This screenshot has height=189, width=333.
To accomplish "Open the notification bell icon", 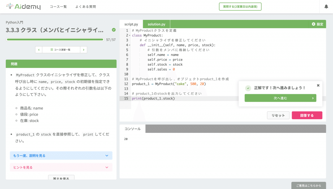I will point(327,6).
